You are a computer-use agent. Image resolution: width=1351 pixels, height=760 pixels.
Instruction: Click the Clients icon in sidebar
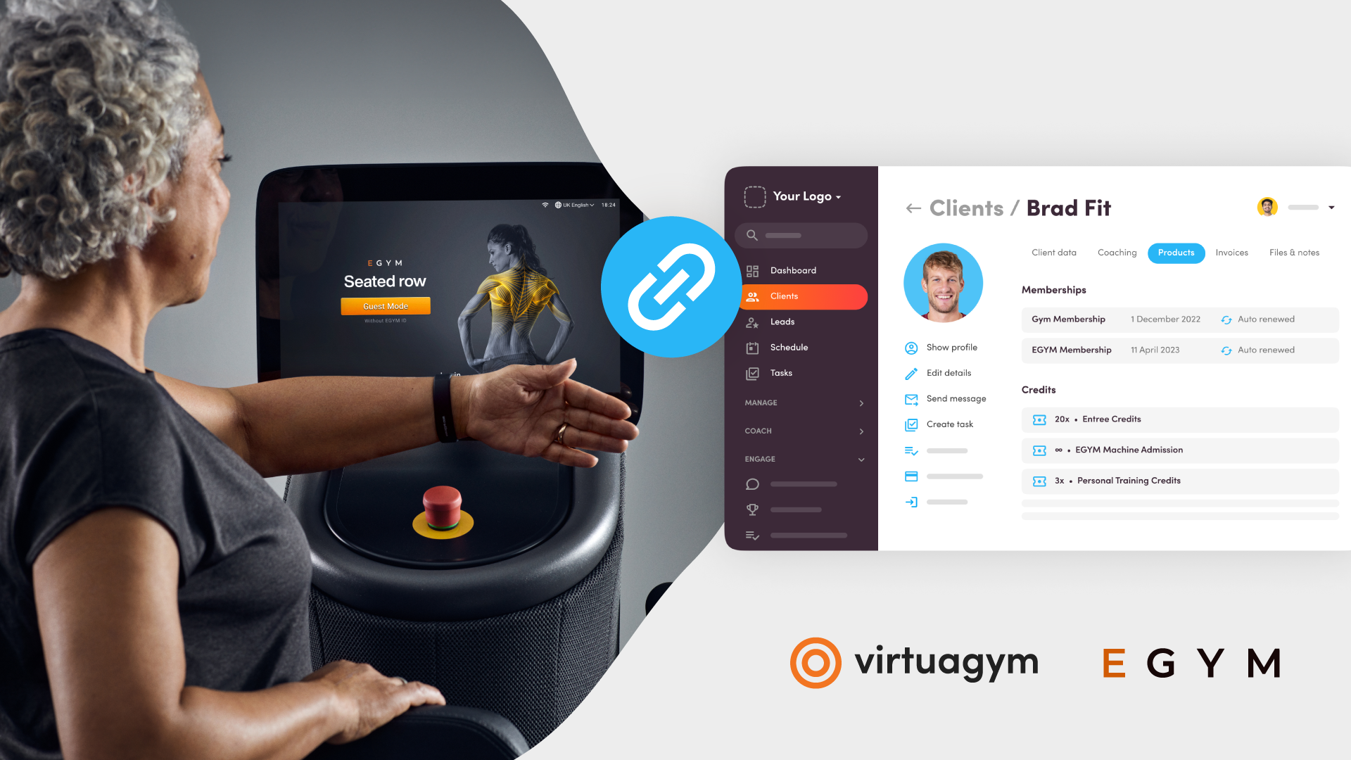click(x=751, y=295)
